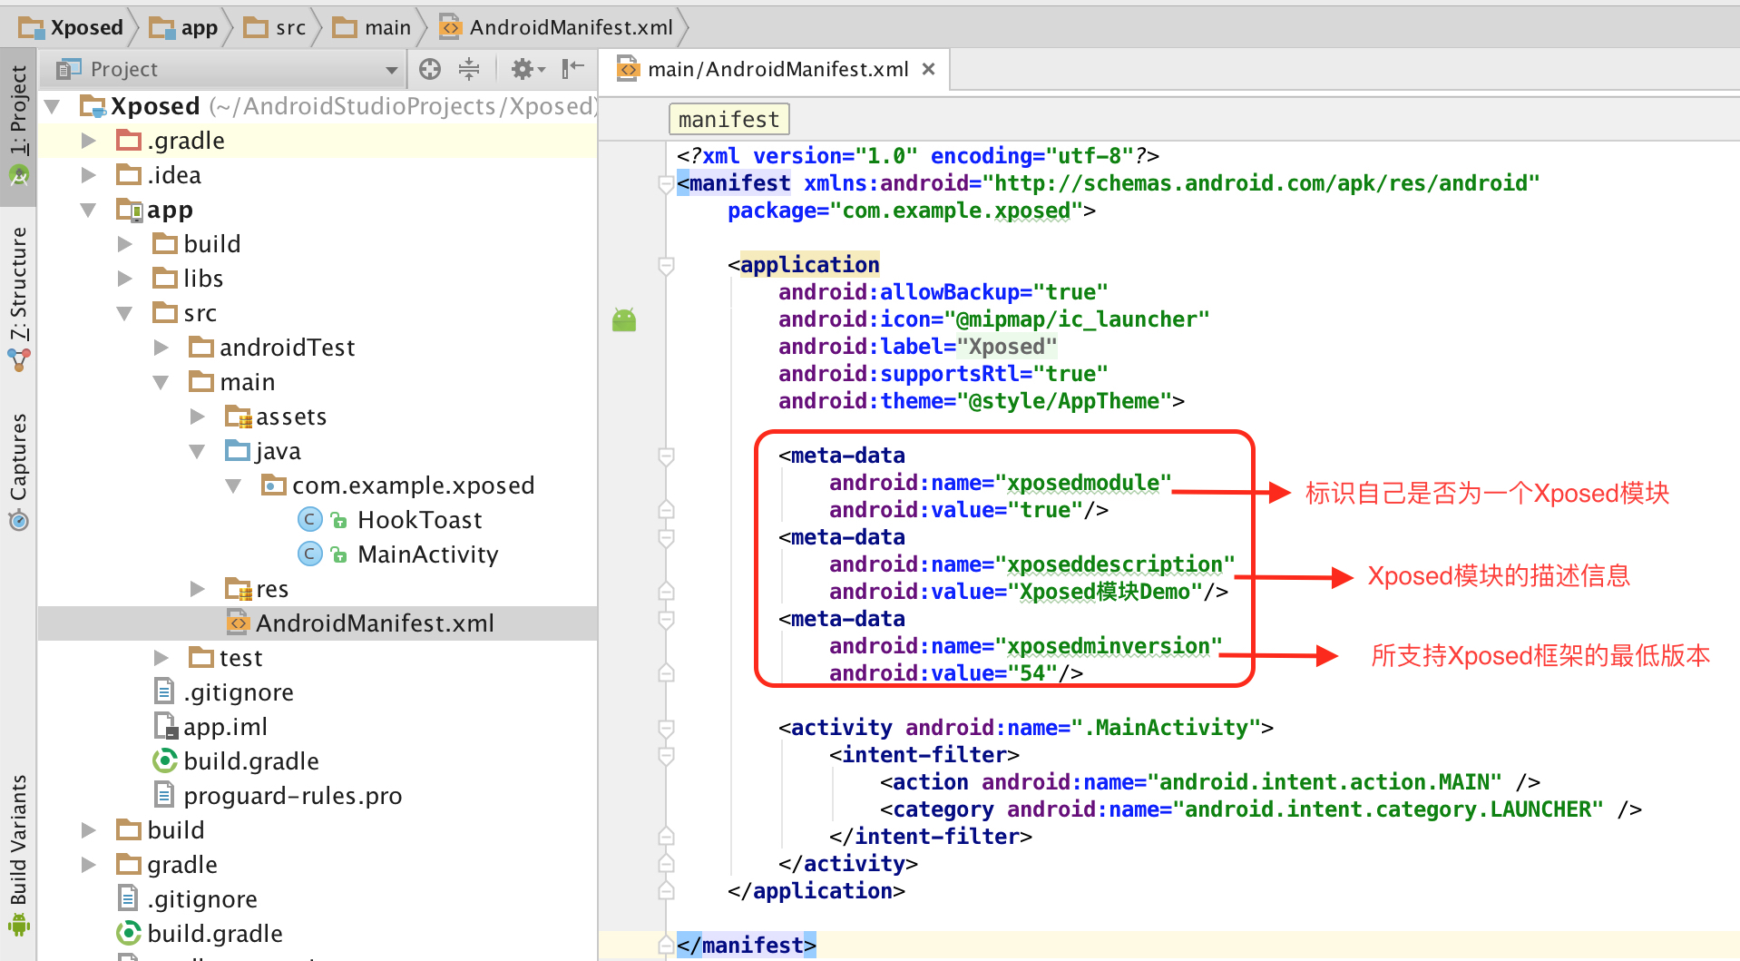Expand the .idea folder

click(89, 175)
